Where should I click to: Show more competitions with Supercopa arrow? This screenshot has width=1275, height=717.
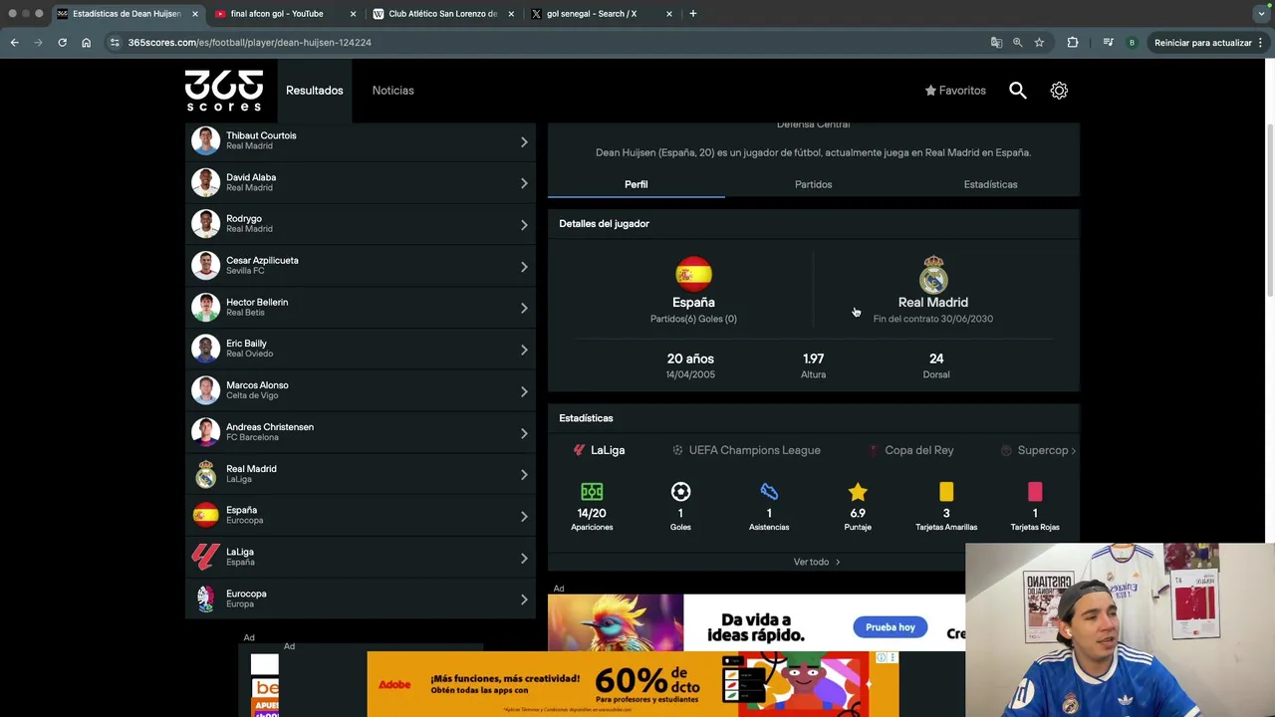(1073, 450)
